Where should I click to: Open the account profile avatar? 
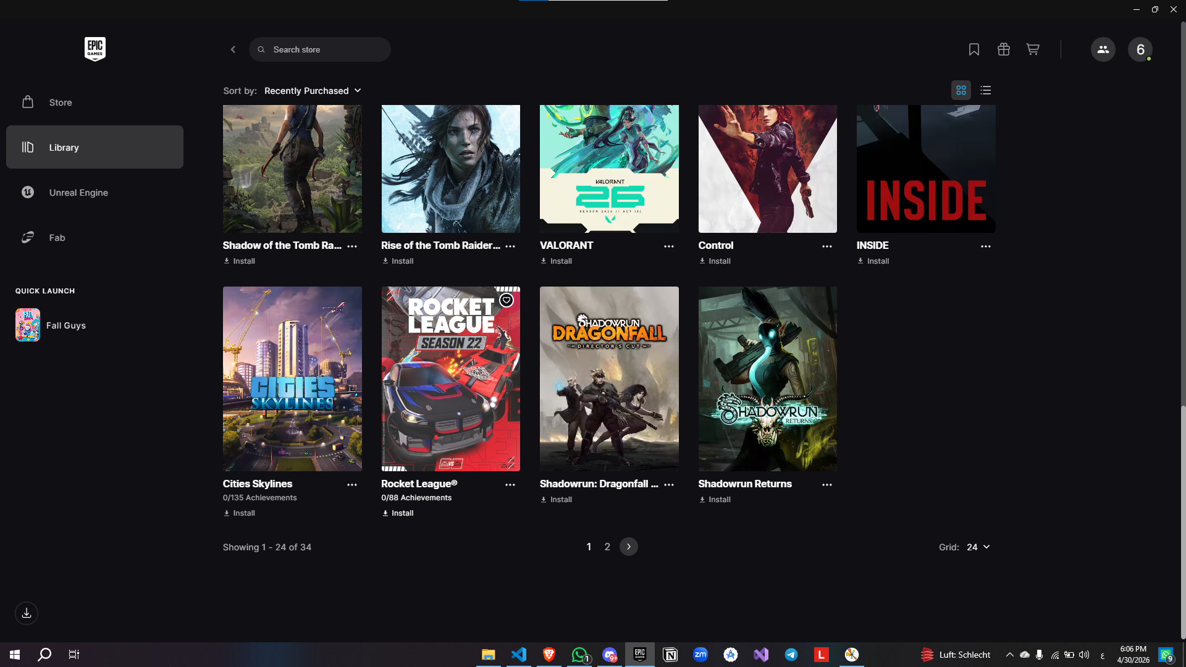point(1140,49)
